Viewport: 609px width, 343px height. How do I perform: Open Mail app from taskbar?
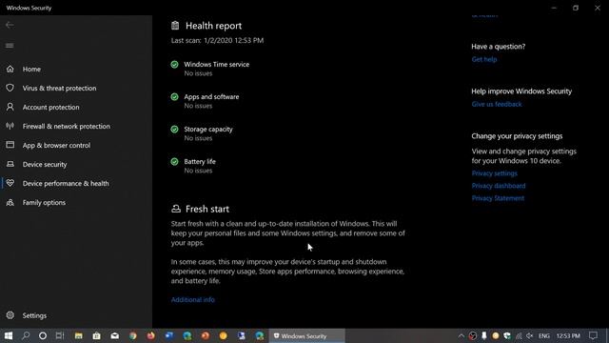[115, 335]
